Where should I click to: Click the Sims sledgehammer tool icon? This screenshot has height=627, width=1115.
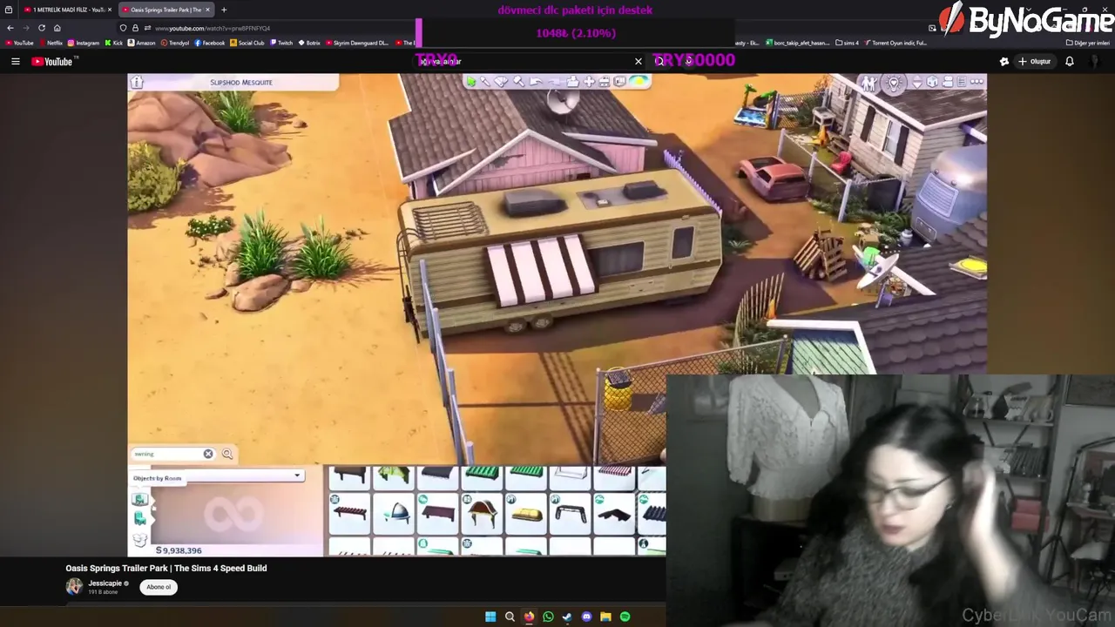point(519,82)
